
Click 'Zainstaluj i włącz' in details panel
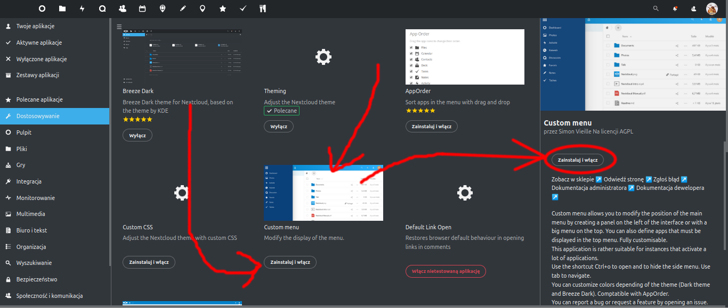[578, 160]
